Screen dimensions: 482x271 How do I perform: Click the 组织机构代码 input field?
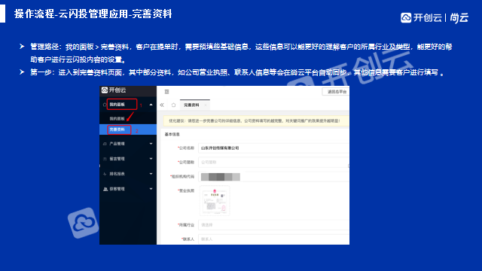point(273,177)
